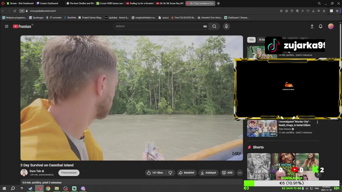Open the Pirated Games Meg... bookmark

click(90, 18)
